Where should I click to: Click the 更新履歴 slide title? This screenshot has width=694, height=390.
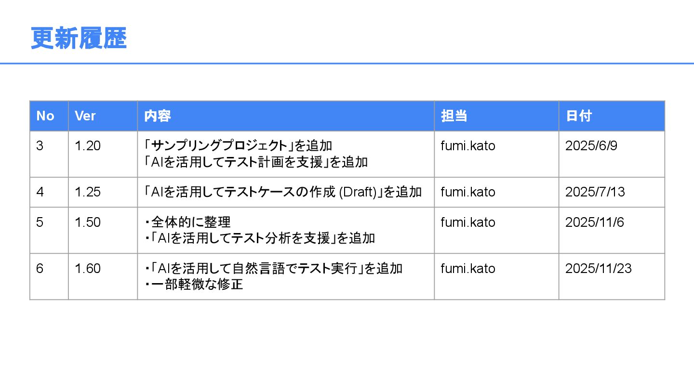(x=79, y=39)
